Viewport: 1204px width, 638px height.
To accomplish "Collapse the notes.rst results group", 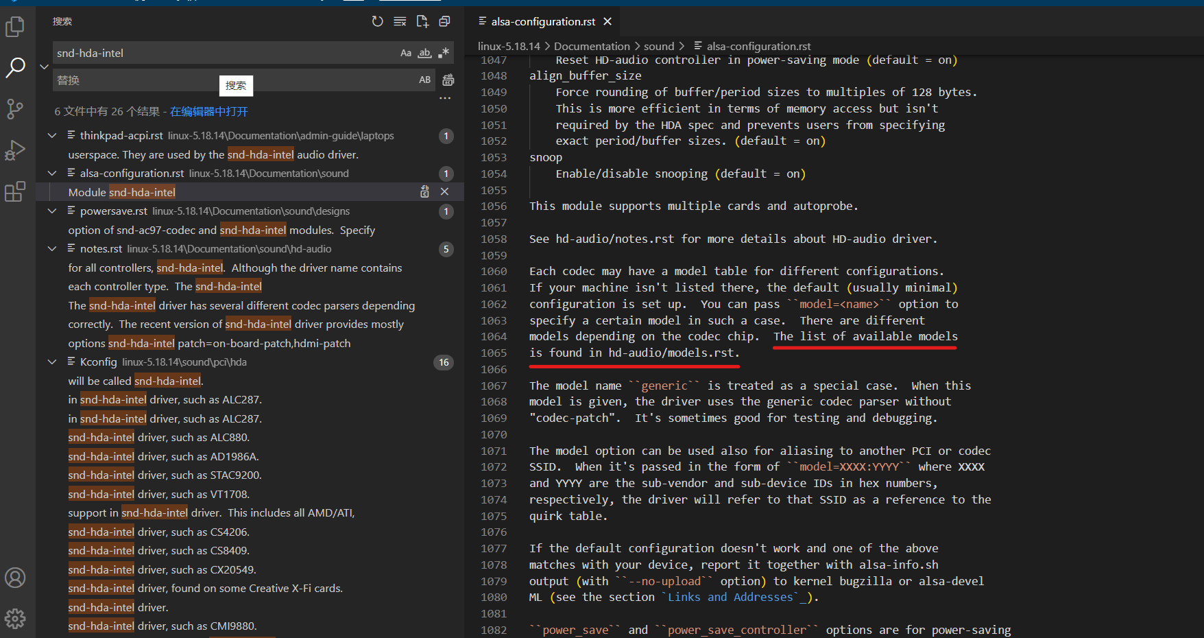I will [52, 249].
